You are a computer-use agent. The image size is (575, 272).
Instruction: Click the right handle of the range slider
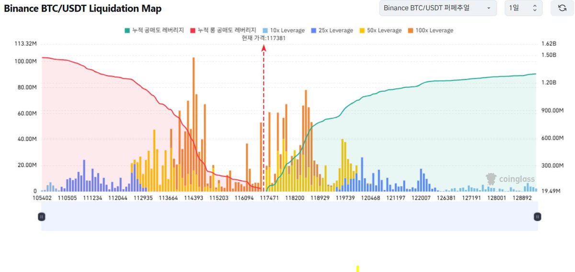pos(537,217)
